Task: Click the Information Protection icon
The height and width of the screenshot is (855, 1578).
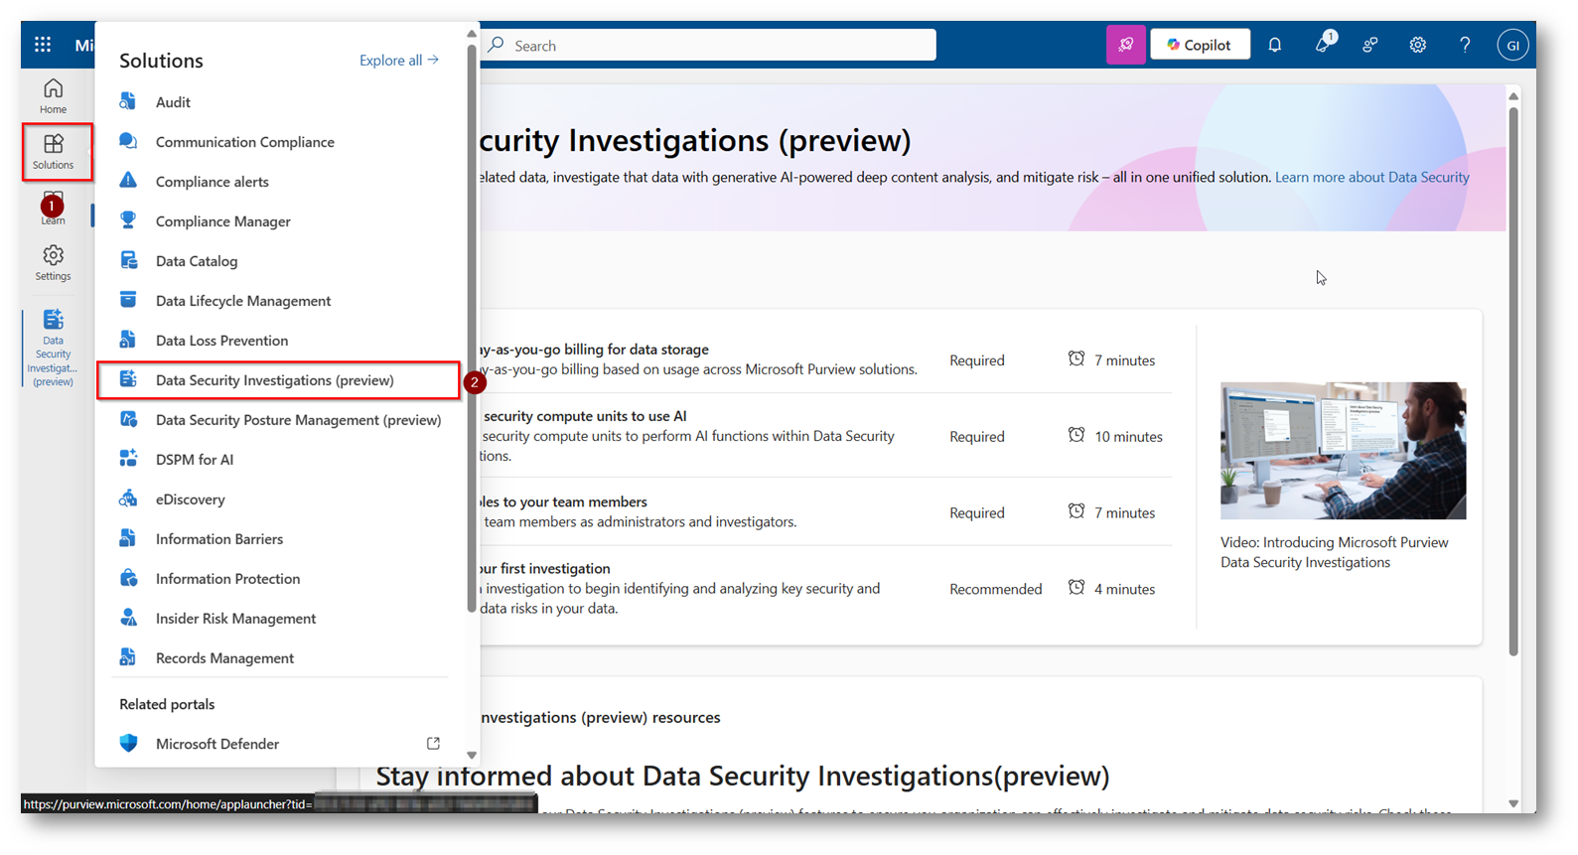Action: coord(128,578)
